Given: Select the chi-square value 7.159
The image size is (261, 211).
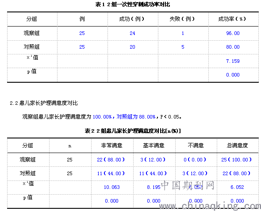Looking at the screenshot, I should [233, 61].
